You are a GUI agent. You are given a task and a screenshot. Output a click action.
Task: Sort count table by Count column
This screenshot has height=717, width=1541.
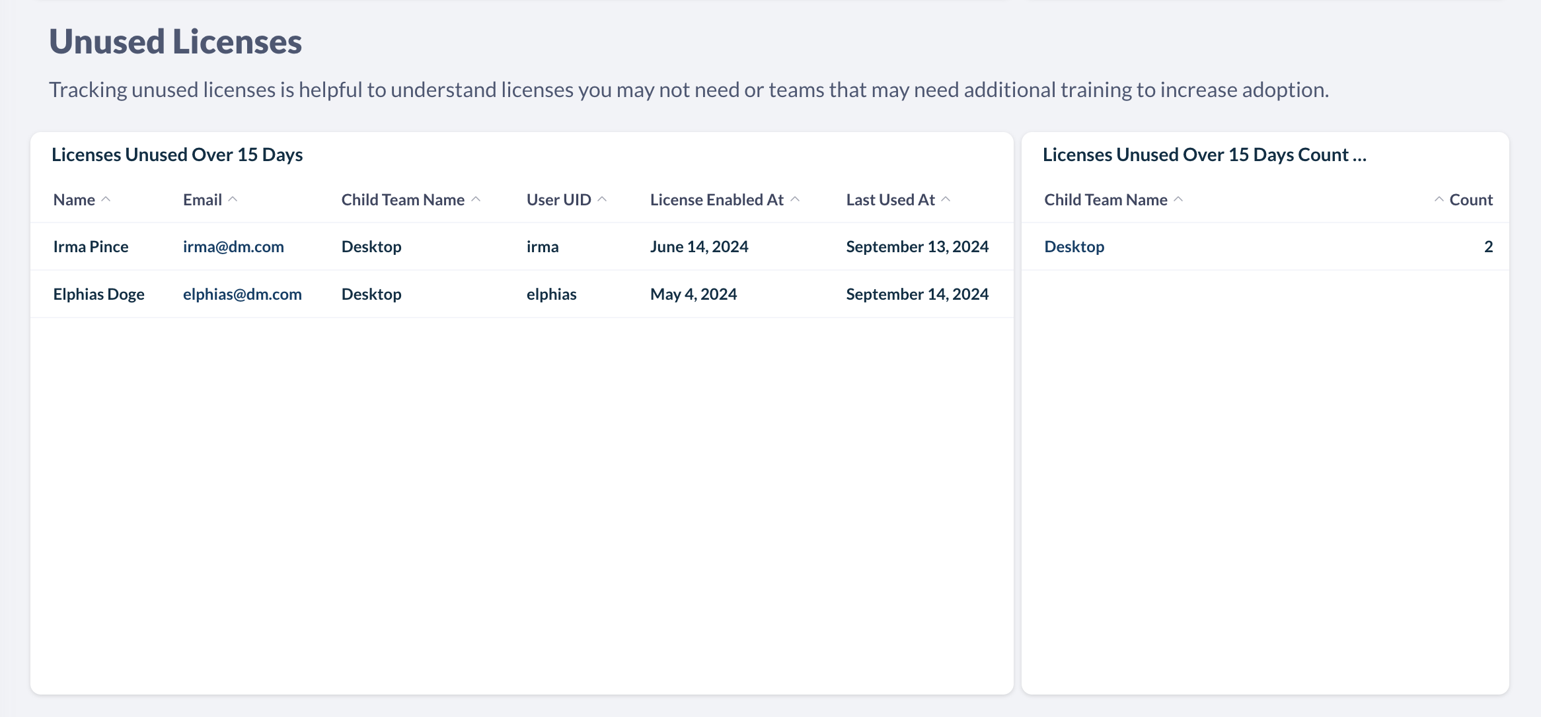[x=1471, y=199]
